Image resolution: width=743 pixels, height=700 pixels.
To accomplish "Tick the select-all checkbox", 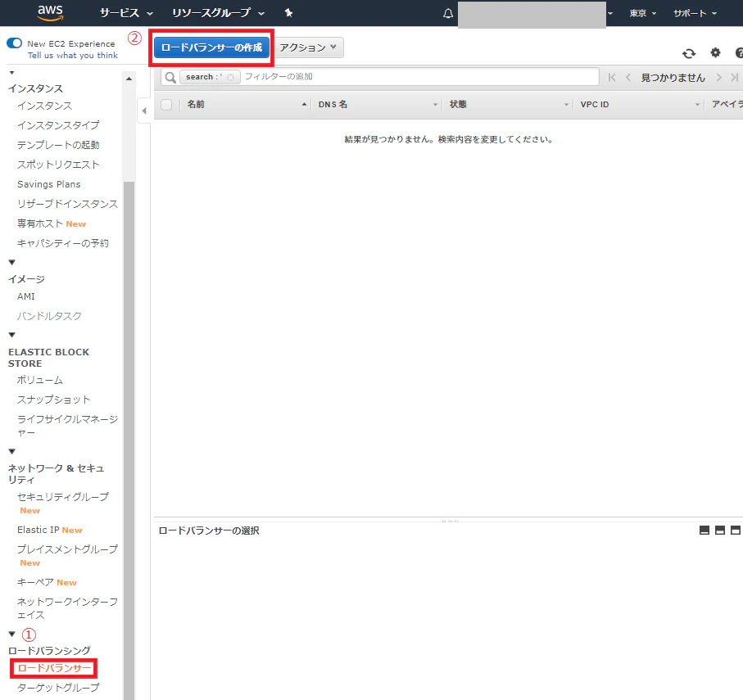I will [x=166, y=104].
